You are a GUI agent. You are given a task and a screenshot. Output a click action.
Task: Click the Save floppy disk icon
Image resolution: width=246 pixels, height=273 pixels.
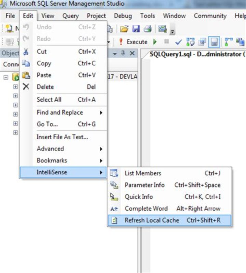tap(136, 29)
